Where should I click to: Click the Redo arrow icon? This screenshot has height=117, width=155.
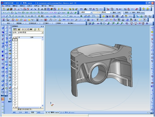pyautogui.click(x=35, y=9)
